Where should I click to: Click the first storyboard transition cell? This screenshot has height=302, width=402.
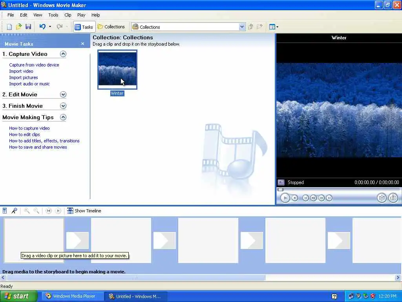(x=77, y=240)
